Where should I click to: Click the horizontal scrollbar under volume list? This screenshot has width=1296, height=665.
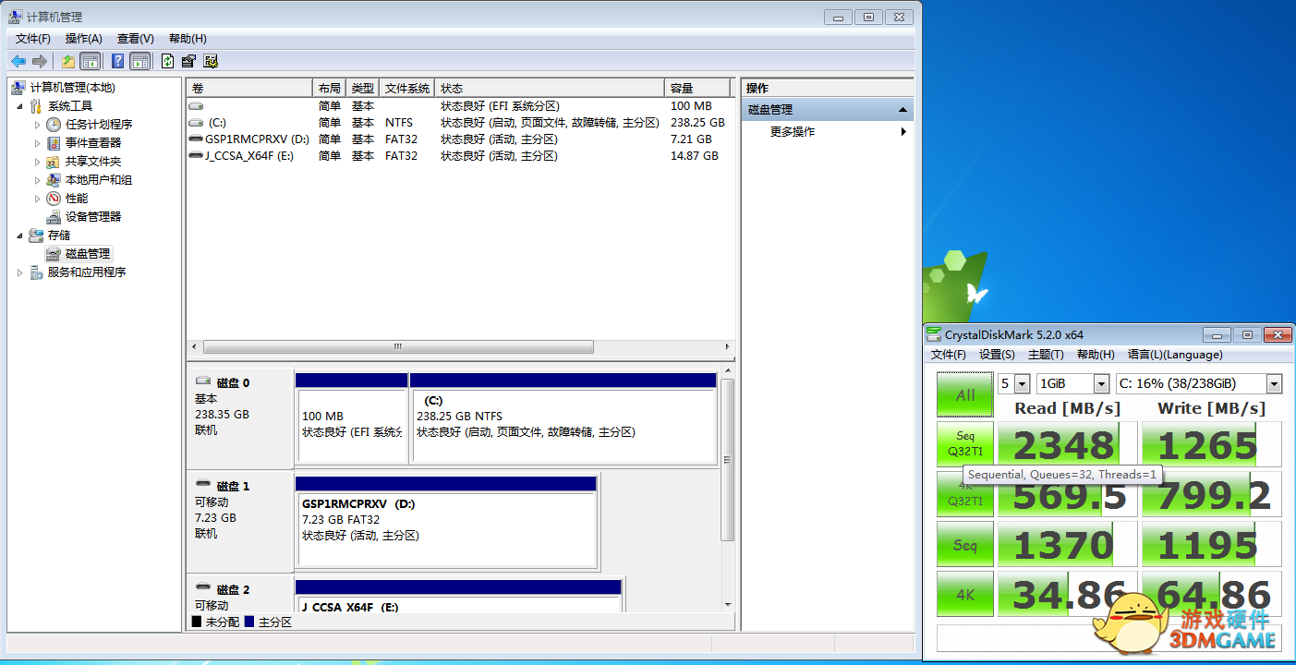(397, 347)
